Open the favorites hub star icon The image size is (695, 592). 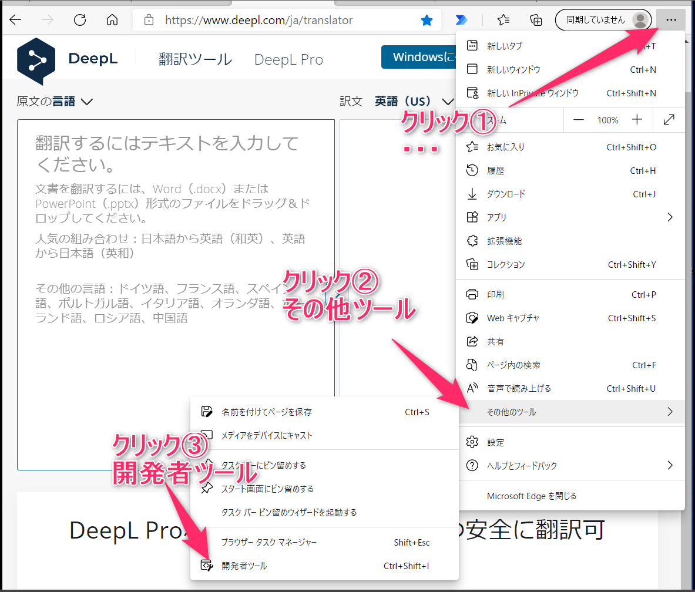tap(503, 19)
